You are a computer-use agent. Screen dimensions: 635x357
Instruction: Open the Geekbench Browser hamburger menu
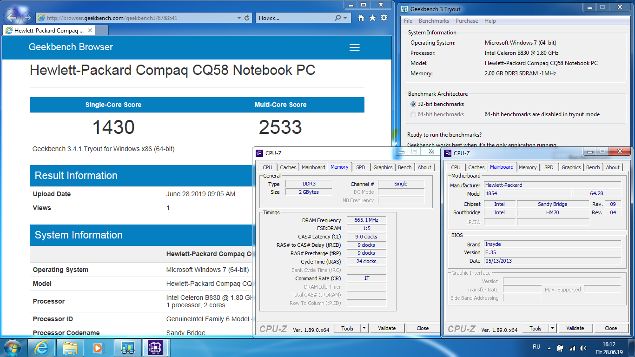click(355, 47)
